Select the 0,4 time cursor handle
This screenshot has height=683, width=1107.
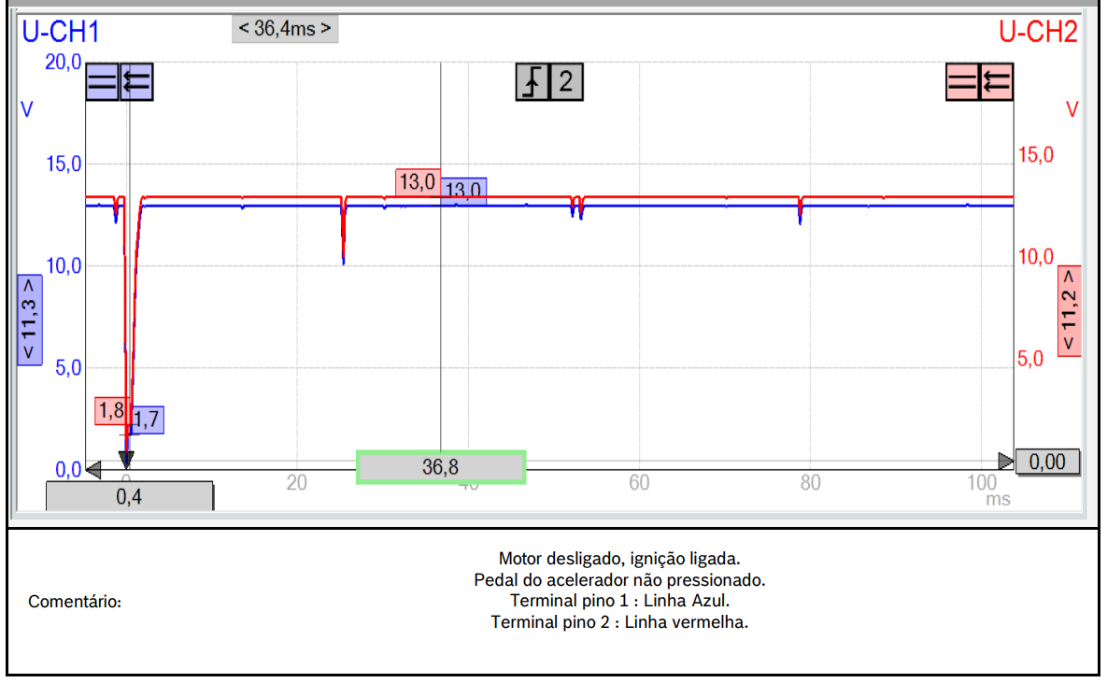coord(130,497)
